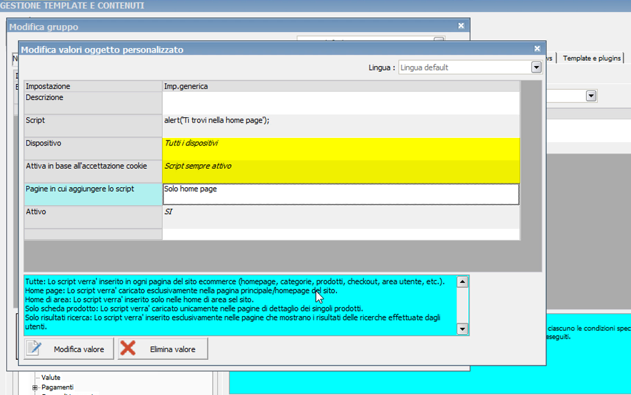Close the Modifica valori oggetto personalizzato dialog
Image resolution: width=631 pixels, height=395 pixels.
537,48
